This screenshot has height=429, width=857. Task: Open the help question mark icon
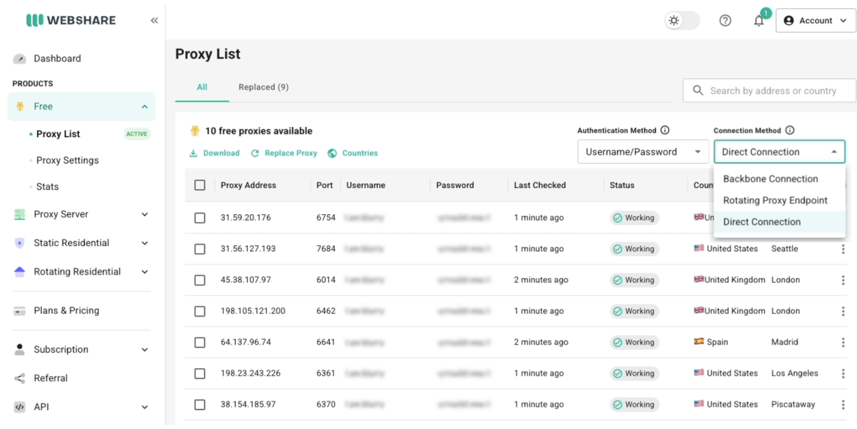[725, 20]
